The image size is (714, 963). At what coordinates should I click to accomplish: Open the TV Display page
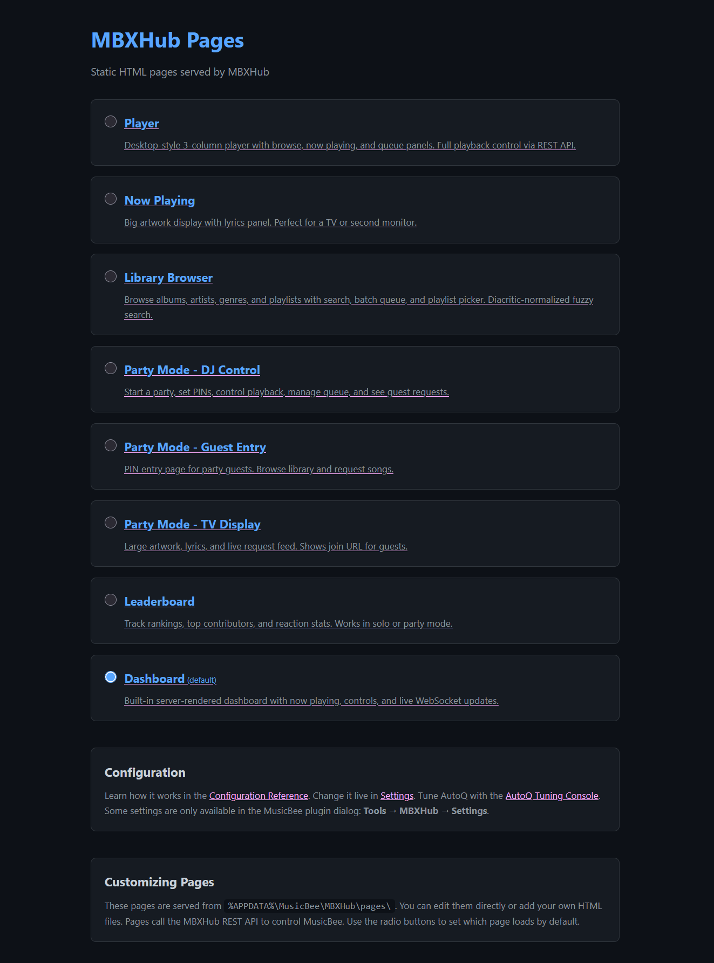[x=192, y=524]
